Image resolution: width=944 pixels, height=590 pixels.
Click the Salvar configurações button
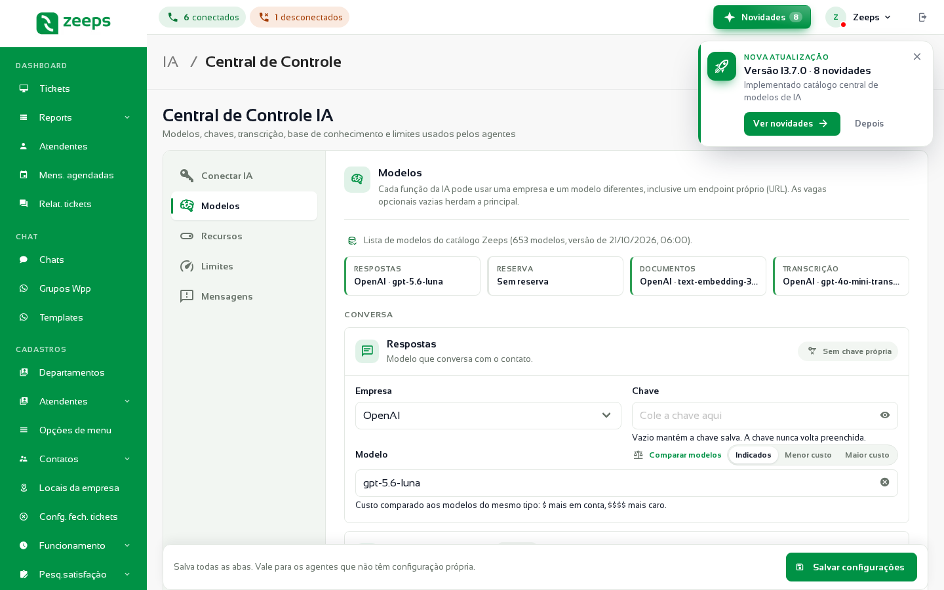tap(852, 567)
